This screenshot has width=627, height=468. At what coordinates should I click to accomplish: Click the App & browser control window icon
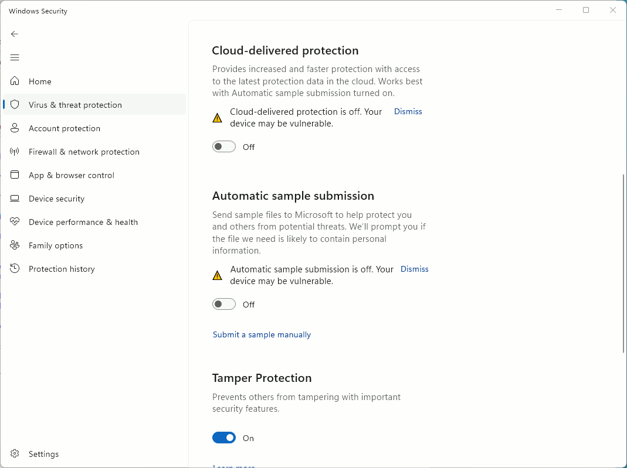pos(15,175)
